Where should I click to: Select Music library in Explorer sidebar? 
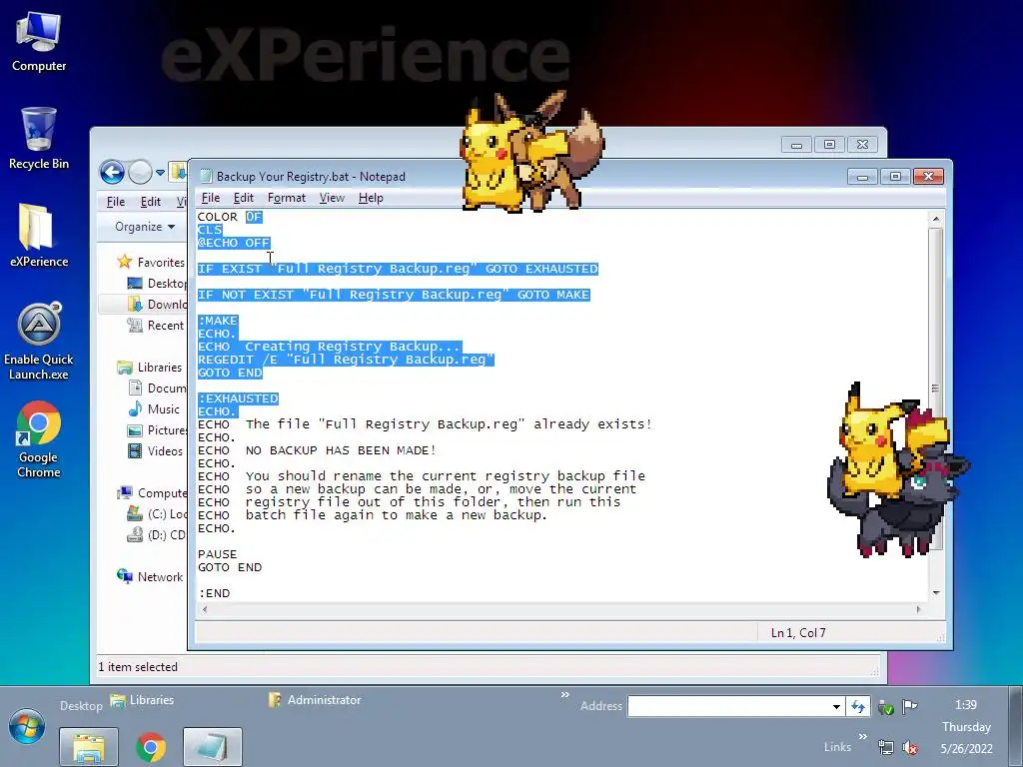click(154, 408)
